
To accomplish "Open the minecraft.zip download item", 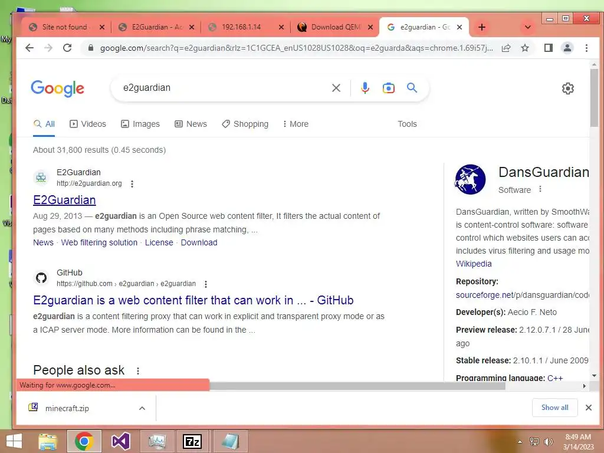I will (67, 408).
